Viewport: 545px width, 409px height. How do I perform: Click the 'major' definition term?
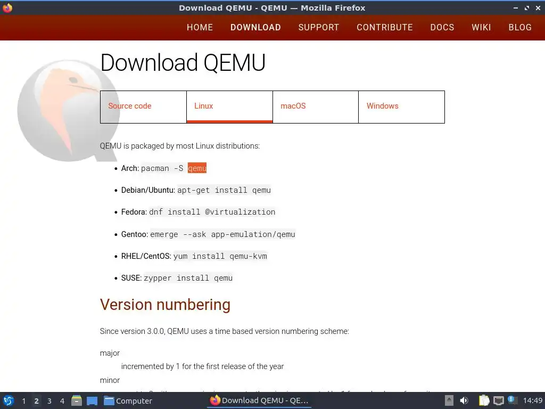110,353
